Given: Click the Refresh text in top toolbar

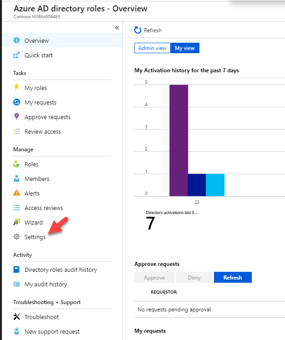Looking at the screenshot, I should (153, 30).
